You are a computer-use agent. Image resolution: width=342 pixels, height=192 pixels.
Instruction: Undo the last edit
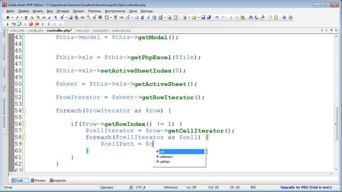(217, 18)
